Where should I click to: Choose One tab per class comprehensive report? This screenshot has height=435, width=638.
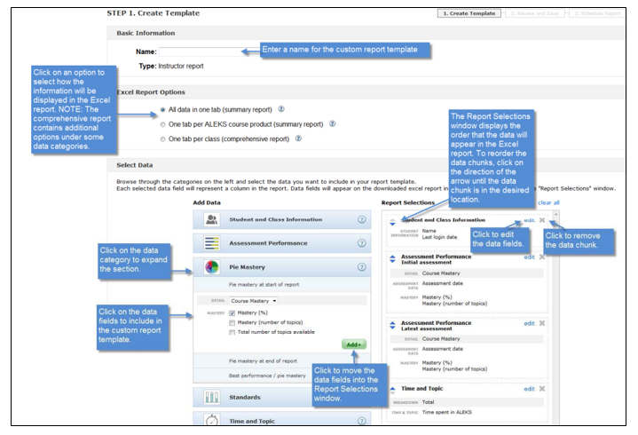point(162,138)
